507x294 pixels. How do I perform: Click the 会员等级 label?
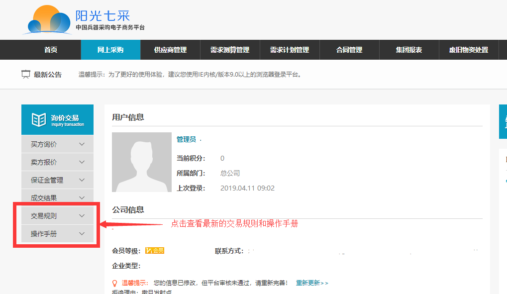tap(126, 251)
